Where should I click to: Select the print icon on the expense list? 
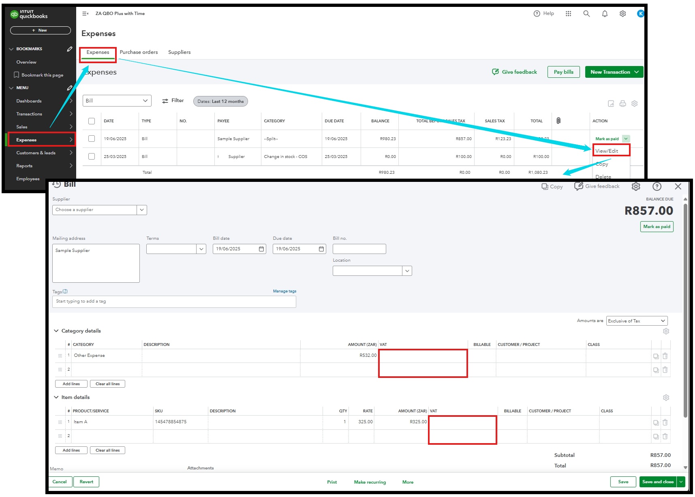tap(623, 104)
